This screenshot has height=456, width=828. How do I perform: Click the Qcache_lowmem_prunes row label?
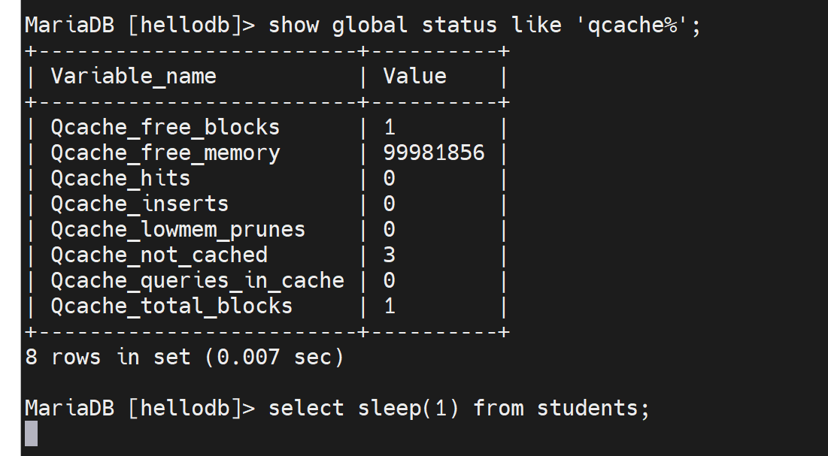(177, 229)
